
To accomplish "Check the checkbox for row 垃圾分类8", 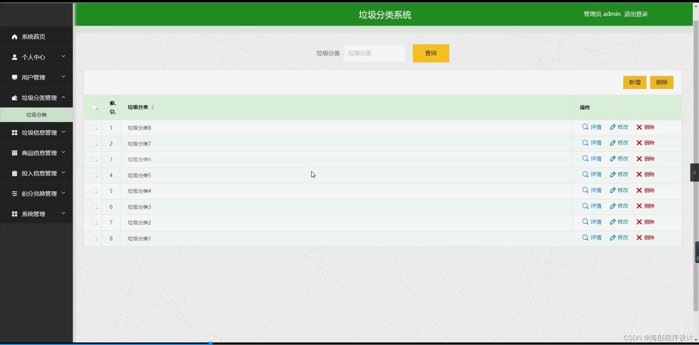I will click(x=94, y=128).
